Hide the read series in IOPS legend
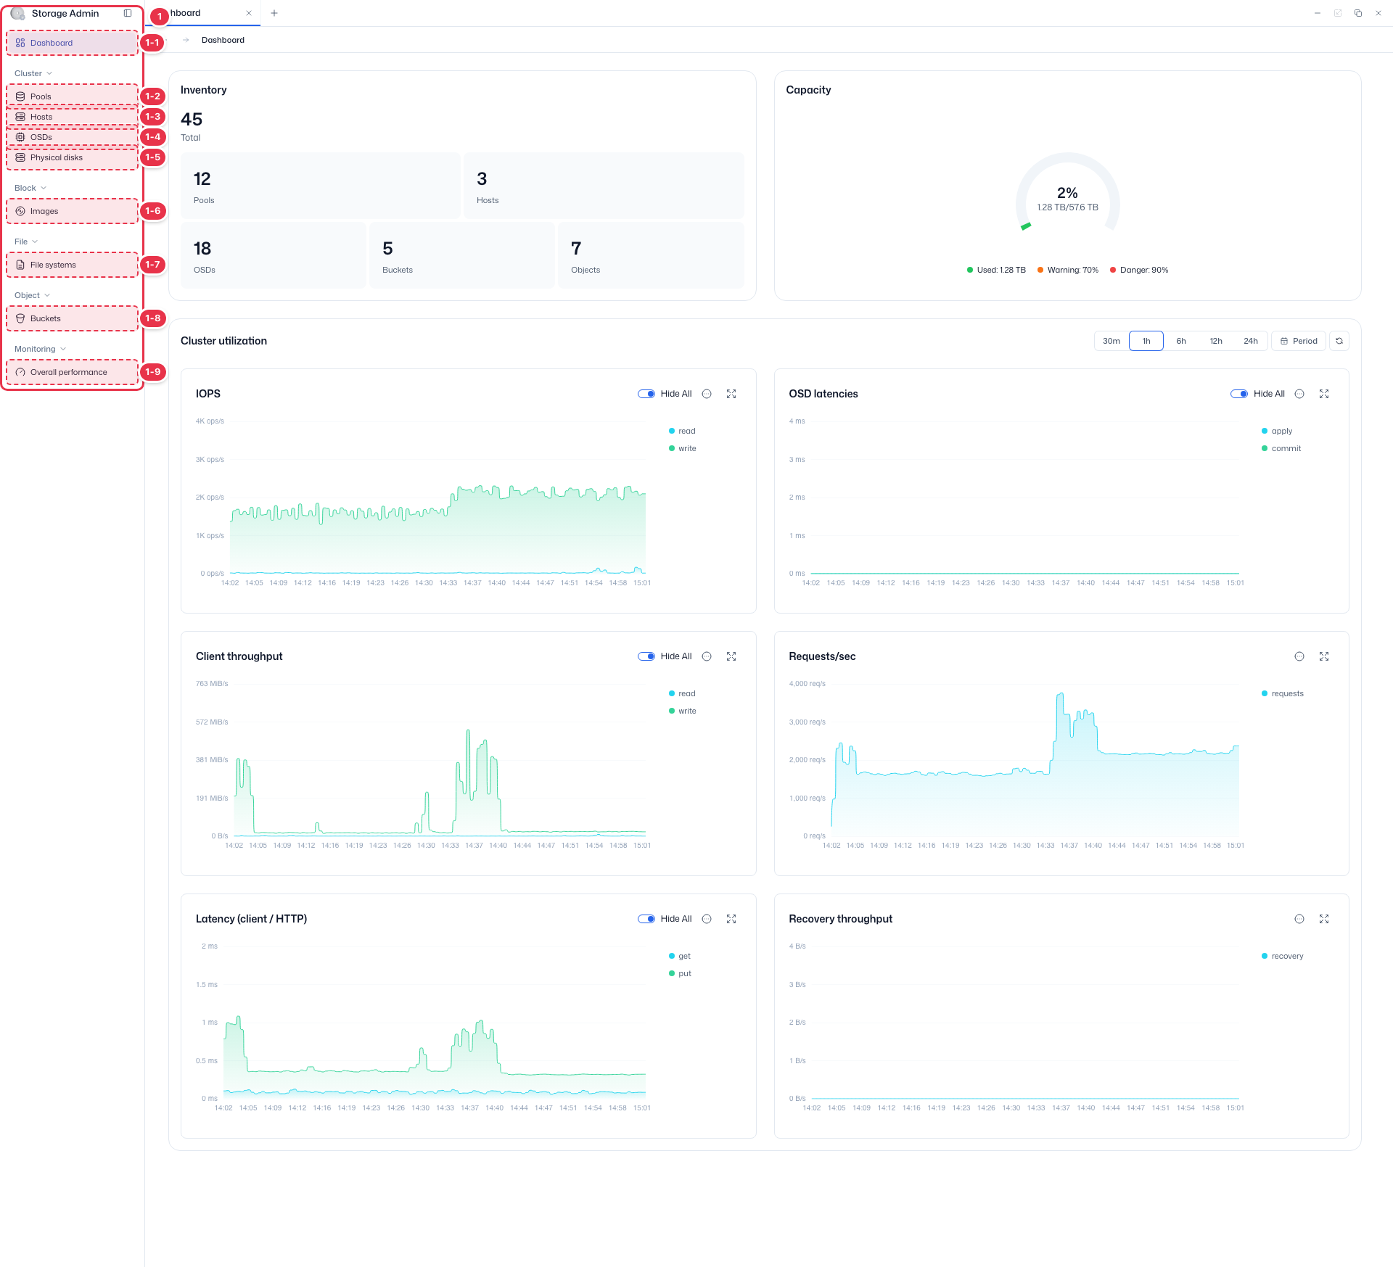The image size is (1393, 1267). (682, 431)
